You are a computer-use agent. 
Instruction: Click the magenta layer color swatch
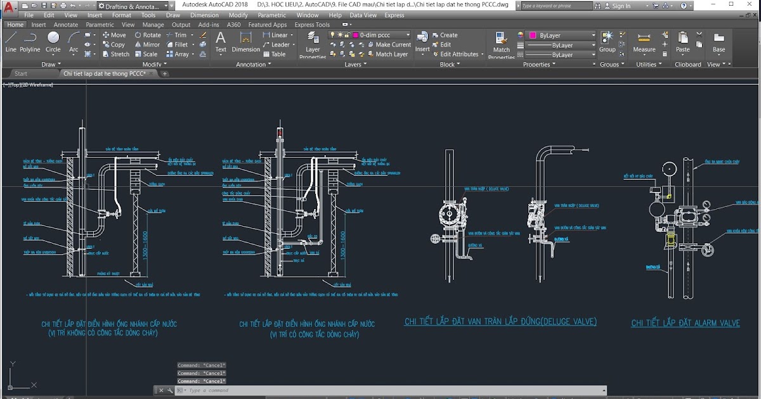(355, 35)
